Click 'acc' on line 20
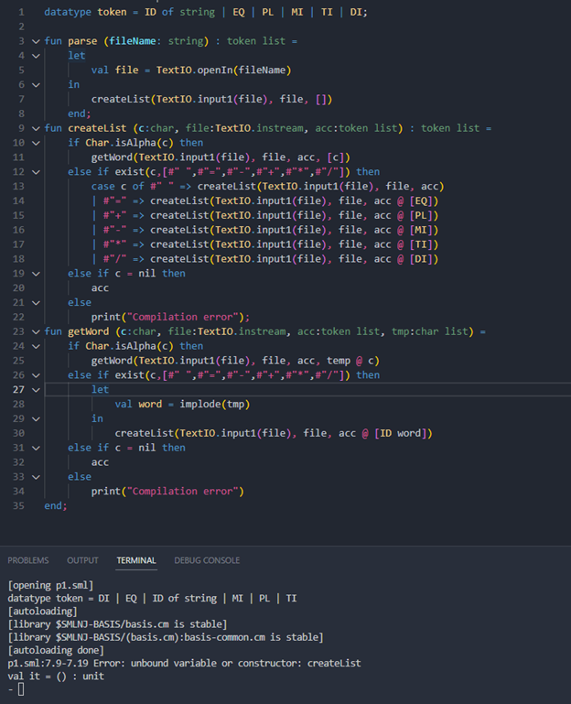Screen dimensions: 571x704 tap(100, 288)
